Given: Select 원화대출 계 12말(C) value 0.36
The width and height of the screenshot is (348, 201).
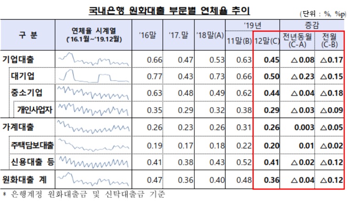Looking at the screenshot, I should (x=271, y=180).
